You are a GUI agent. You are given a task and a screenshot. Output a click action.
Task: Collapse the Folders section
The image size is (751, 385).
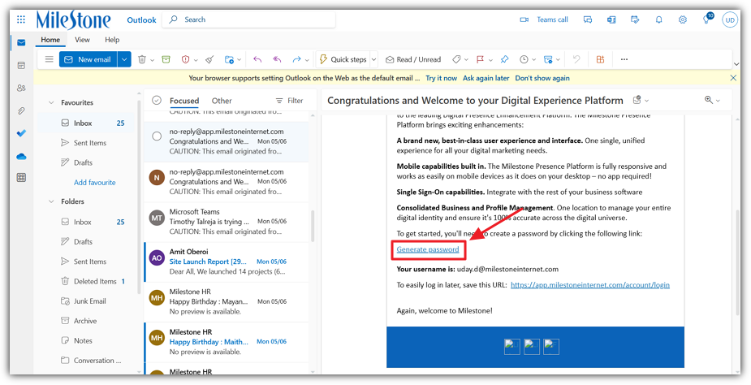tap(51, 201)
